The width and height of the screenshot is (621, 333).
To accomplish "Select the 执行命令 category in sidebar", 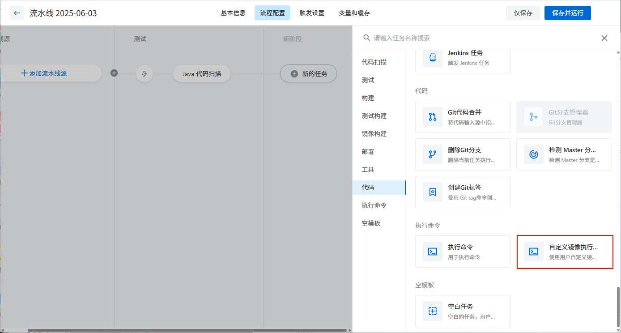I will point(379,205).
